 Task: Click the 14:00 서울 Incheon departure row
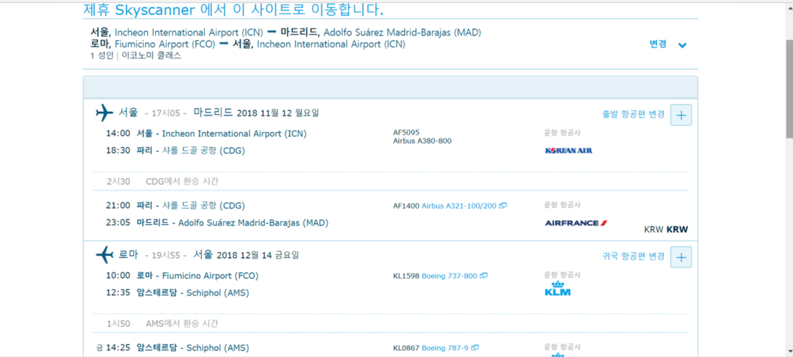[206, 134]
